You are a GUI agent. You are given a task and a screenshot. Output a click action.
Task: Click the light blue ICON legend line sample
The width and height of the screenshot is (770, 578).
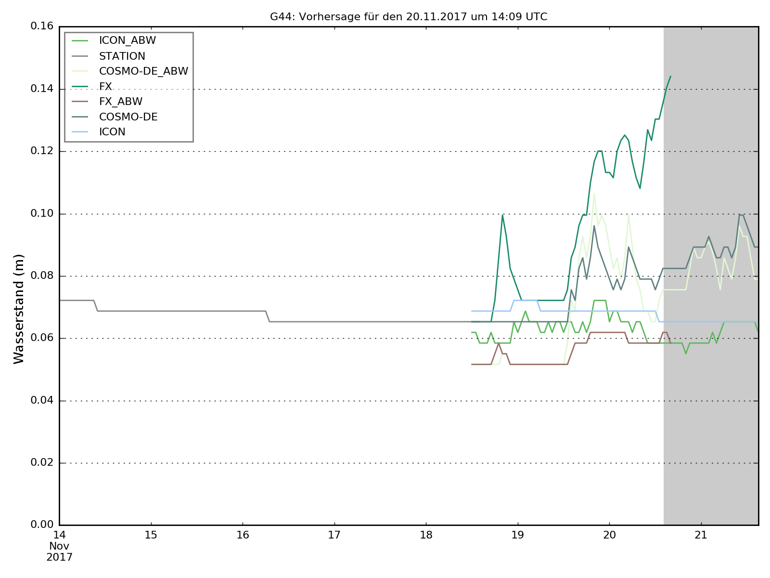(80, 132)
